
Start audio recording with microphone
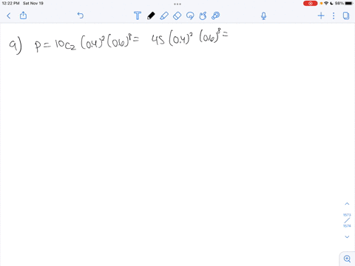click(263, 16)
